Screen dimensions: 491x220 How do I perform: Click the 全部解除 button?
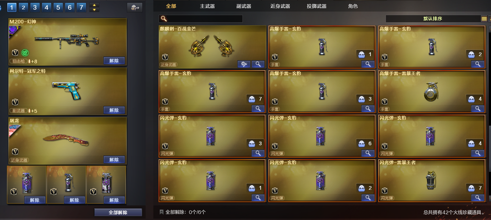[118, 212]
